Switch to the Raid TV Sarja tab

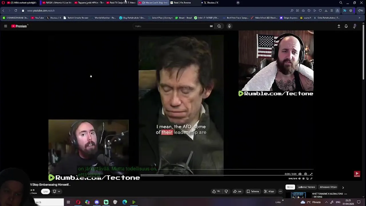point(121,3)
